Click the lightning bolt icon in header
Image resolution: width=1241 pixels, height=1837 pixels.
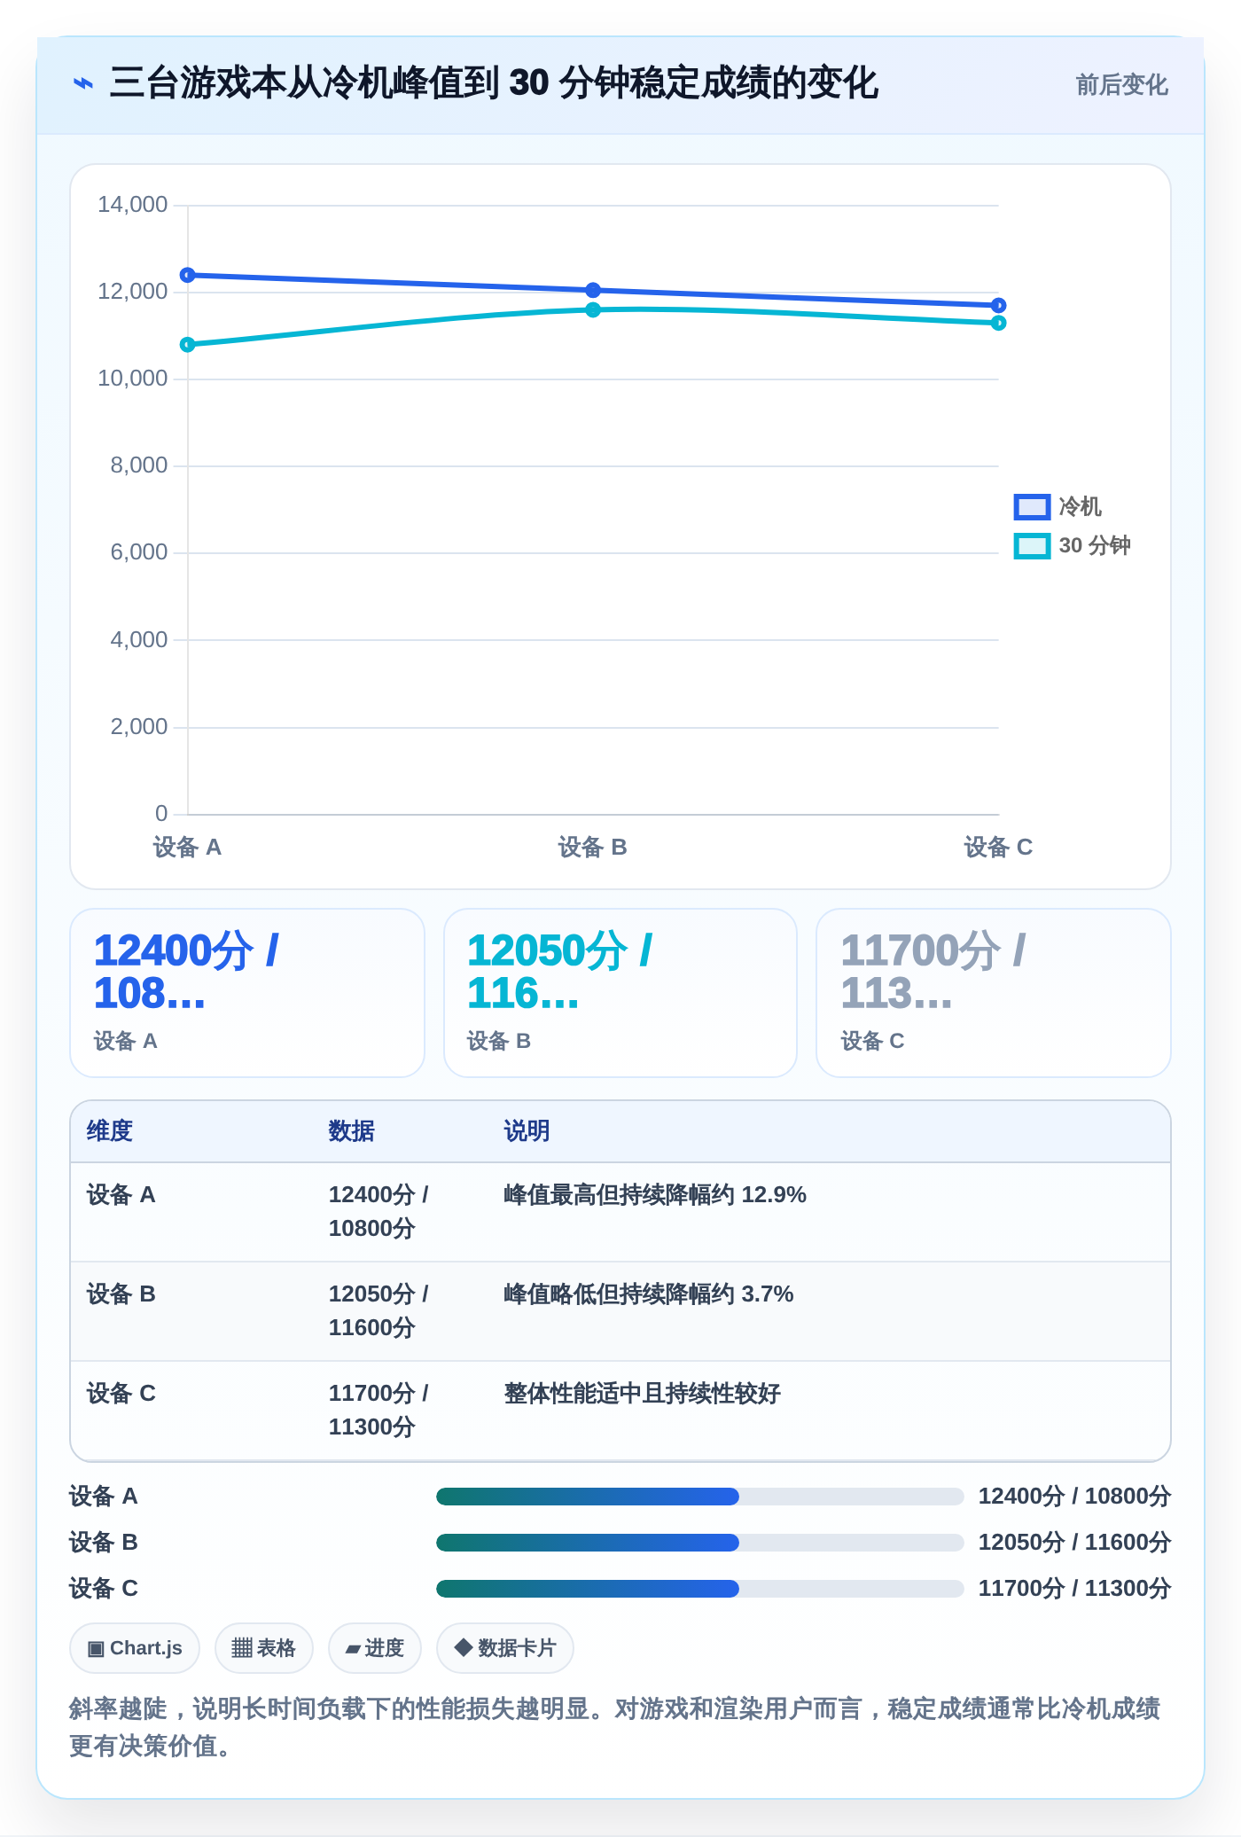82,83
